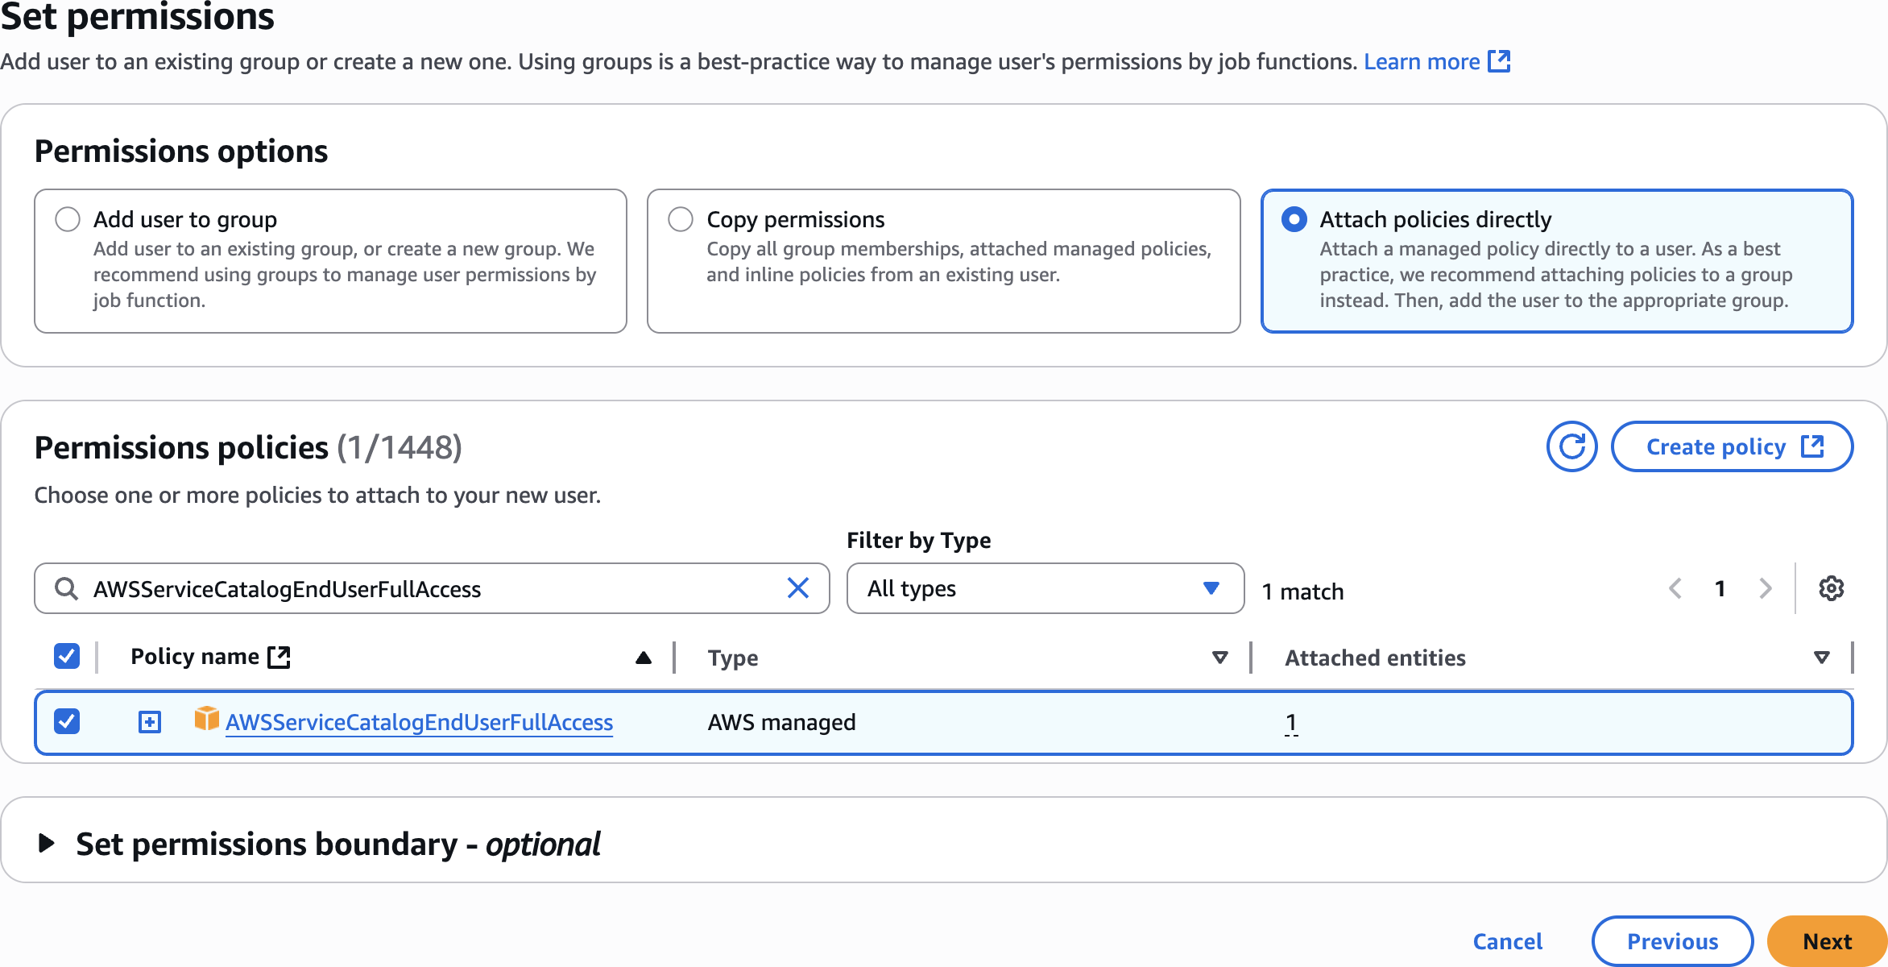Select Add user to group option

click(68, 219)
